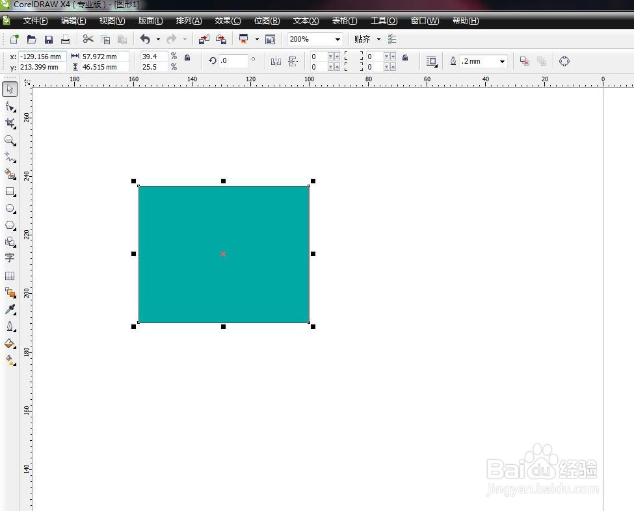The width and height of the screenshot is (634, 511).
Task: Open the Effects menu
Action: 228,21
